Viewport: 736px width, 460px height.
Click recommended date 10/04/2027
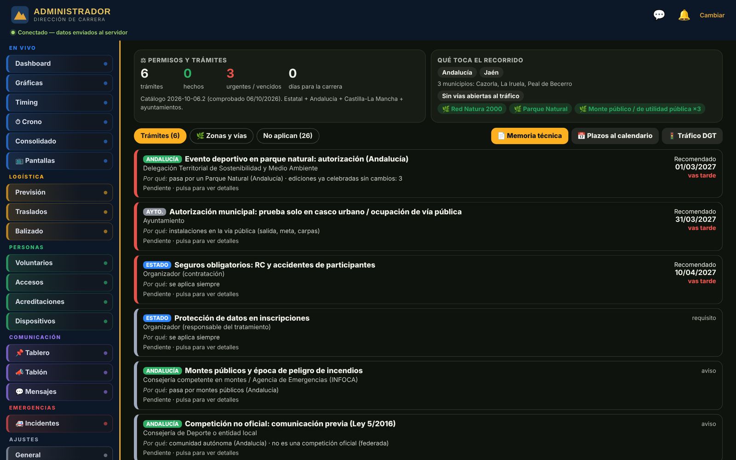click(695, 273)
